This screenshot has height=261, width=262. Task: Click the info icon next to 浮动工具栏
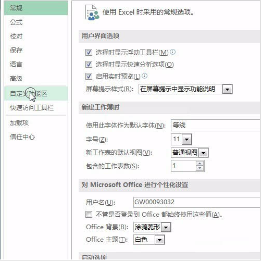click(173, 52)
